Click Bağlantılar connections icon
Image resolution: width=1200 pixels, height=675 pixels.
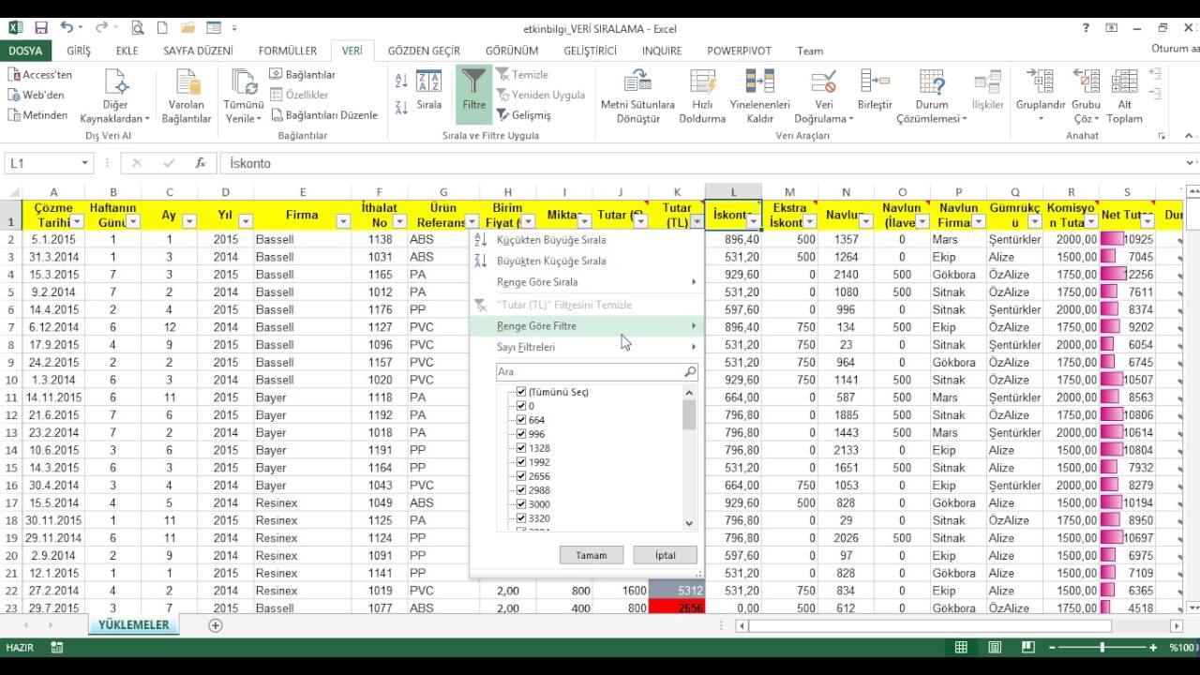tap(277, 74)
